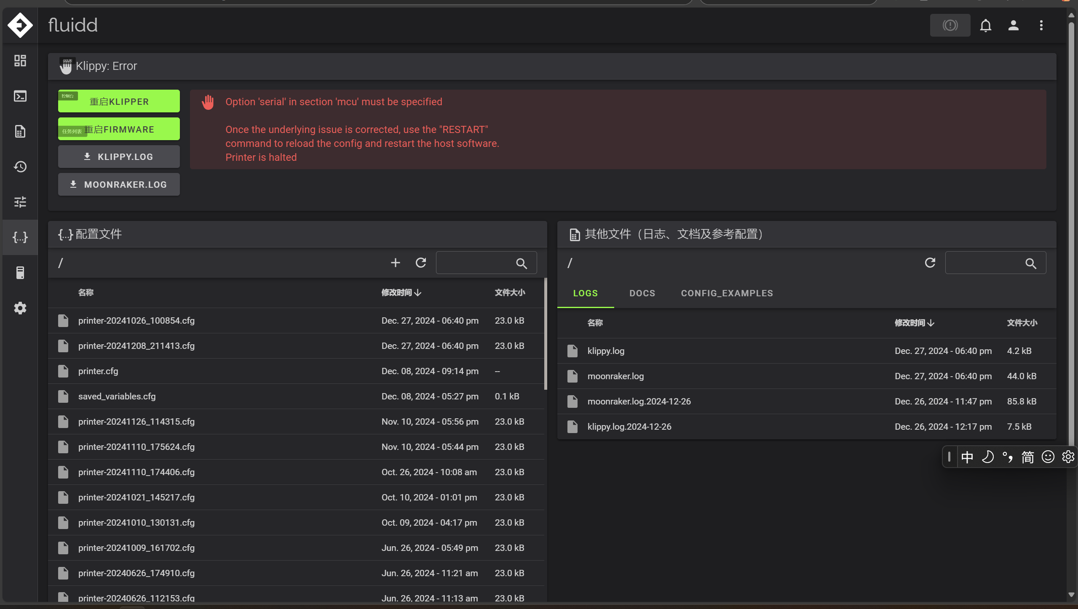Screen dimensions: 1078x609
Task: Open the settings gear in the sidebar
Action: (x=20, y=308)
